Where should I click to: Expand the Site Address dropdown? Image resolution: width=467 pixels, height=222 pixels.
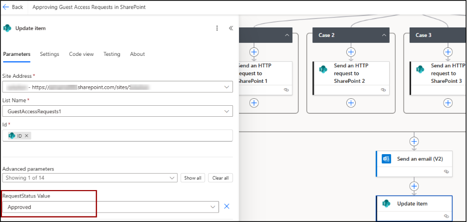(x=227, y=87)
